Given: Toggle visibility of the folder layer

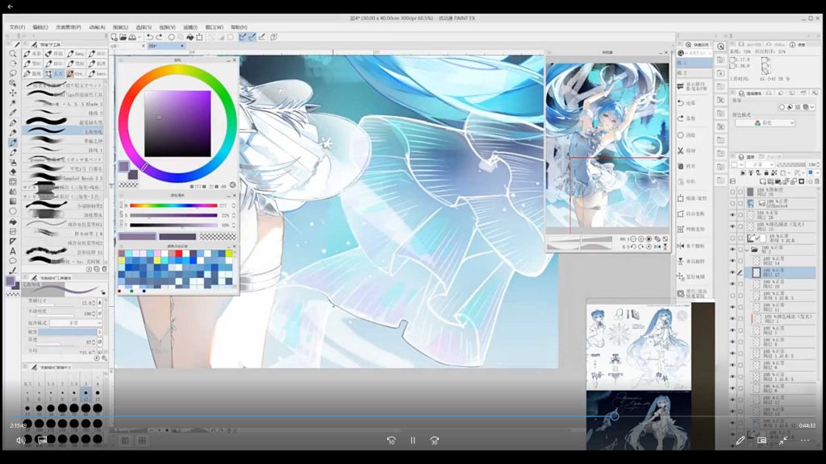Looking at the screenshot, I should click(732, 250).
